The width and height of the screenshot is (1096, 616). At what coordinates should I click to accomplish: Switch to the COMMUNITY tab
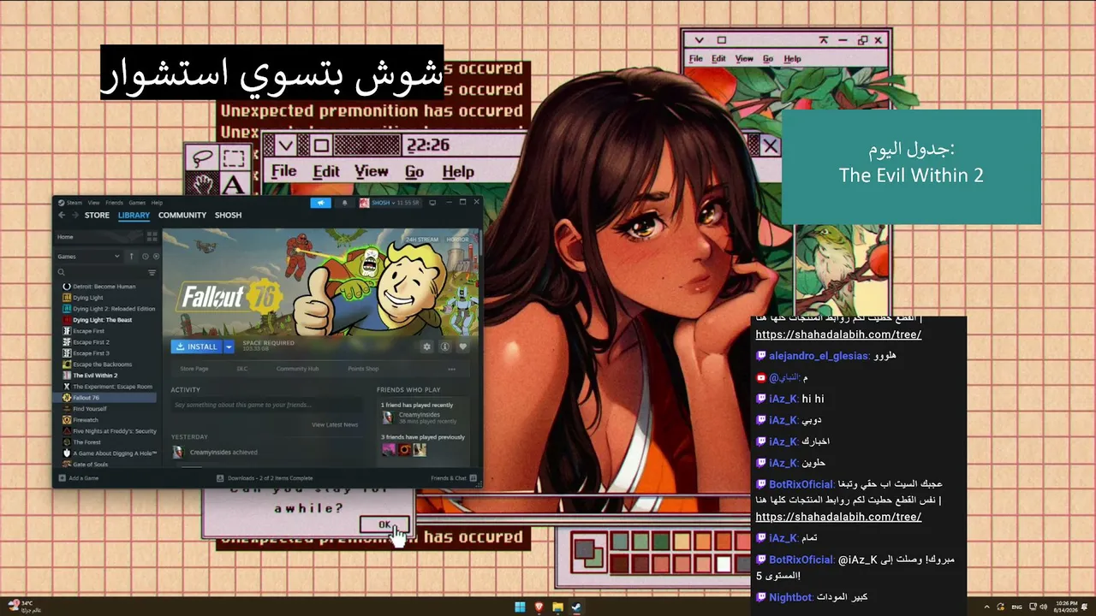[182, 215]
